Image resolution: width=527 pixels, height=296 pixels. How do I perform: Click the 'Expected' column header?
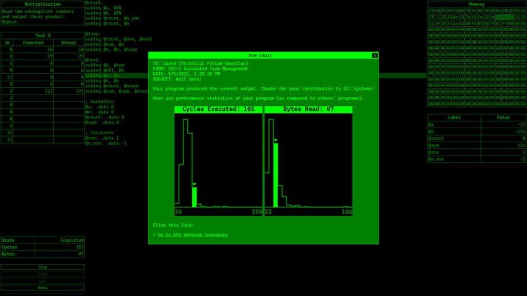33,43
